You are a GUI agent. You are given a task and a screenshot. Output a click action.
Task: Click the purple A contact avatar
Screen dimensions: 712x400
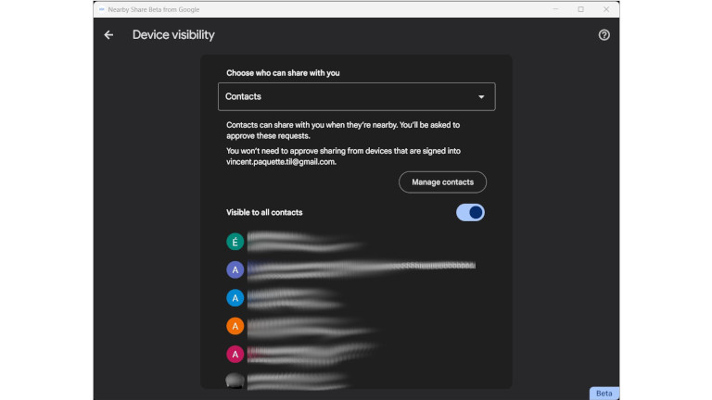[235, 269]
